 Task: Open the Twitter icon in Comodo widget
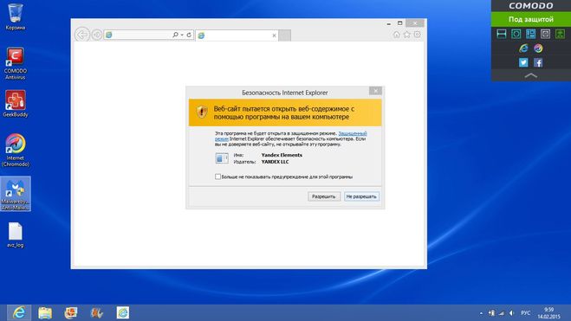coord(523,62)
